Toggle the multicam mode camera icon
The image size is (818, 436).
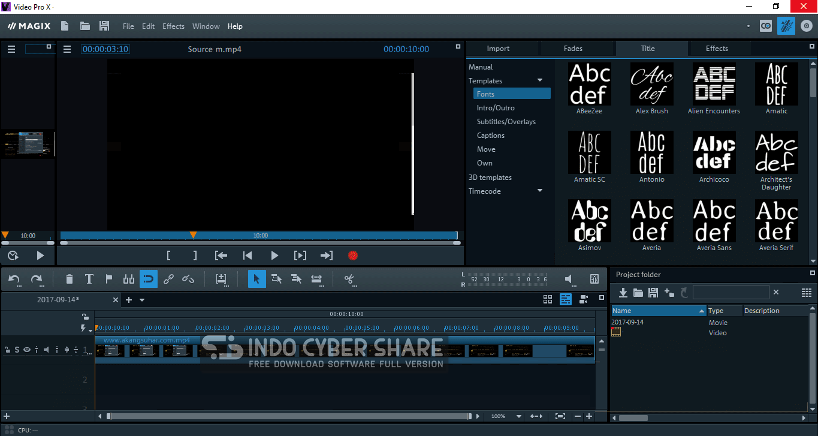(584, 299)
